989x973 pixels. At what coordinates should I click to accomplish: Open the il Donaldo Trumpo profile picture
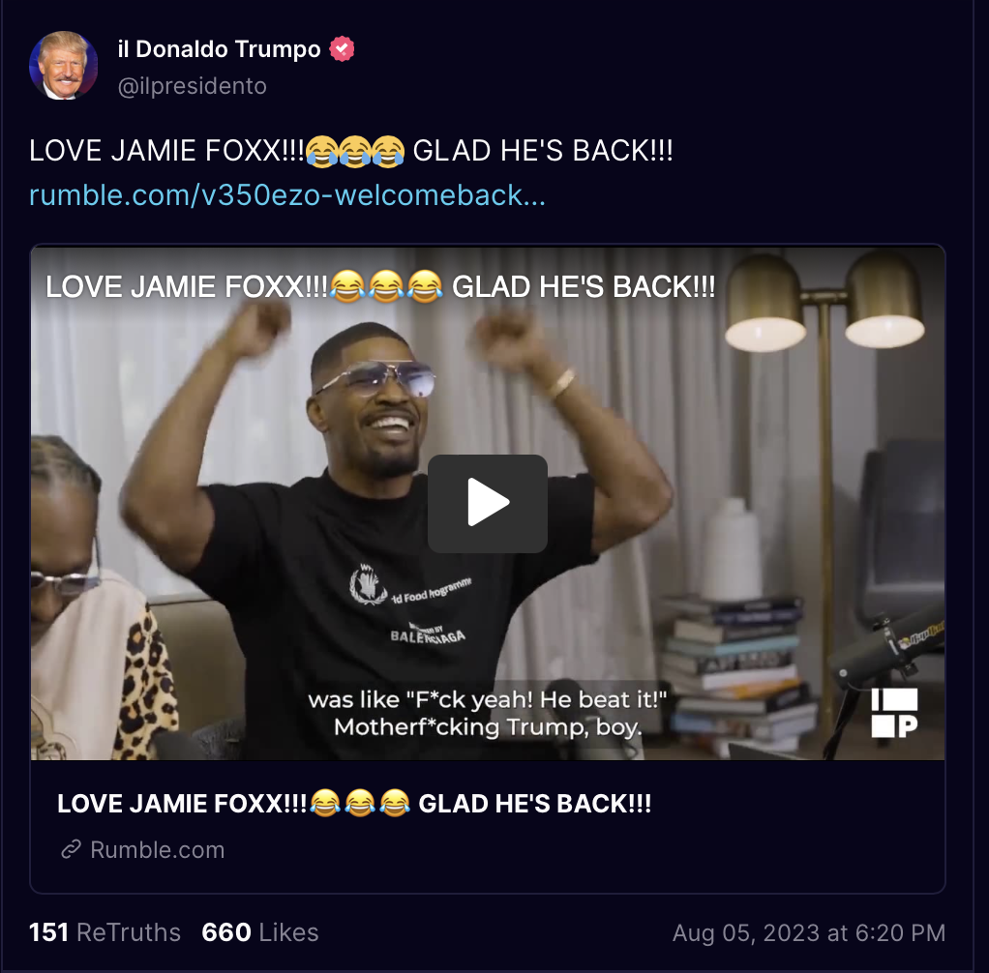[x=63, y=66]
